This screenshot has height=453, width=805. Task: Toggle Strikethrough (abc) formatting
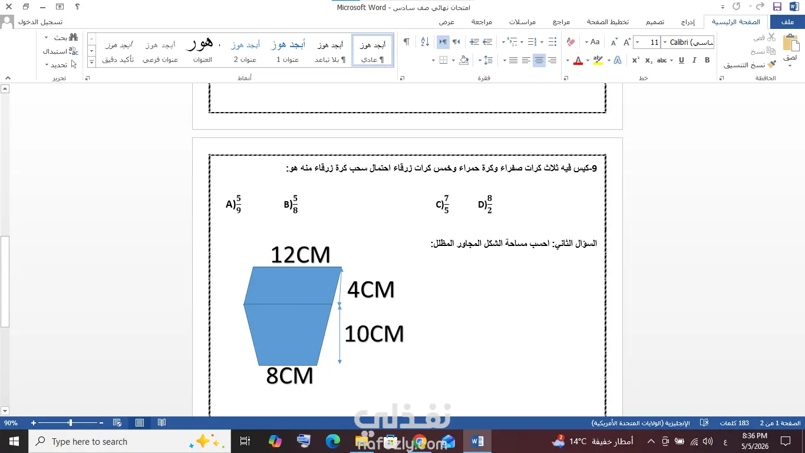[x=662, y=60]
